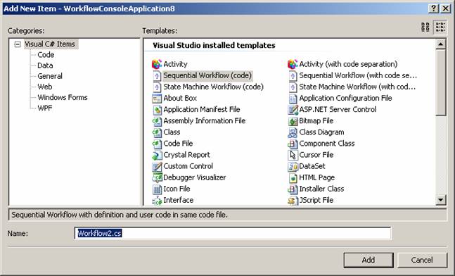Click the ASP.NET Server Control icon
Viewport: 455px width, 276px height.
293,110
